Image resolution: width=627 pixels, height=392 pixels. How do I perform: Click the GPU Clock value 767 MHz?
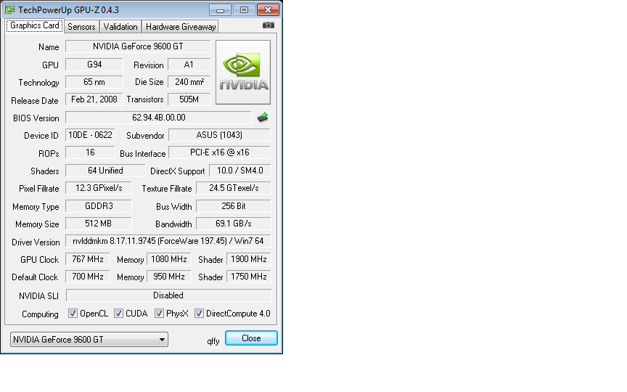coord(88,259)
